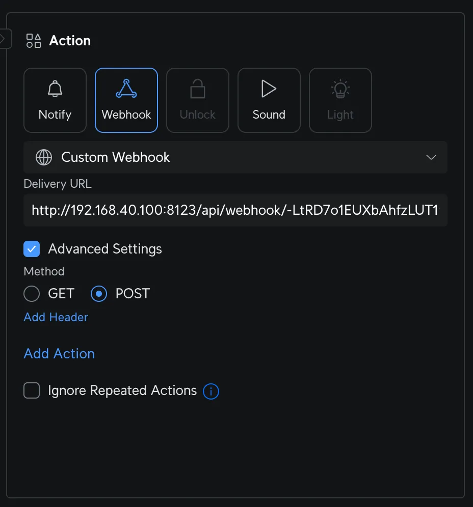
Task: Select the Notify bell action icon
Action: (x=55, y=89)
